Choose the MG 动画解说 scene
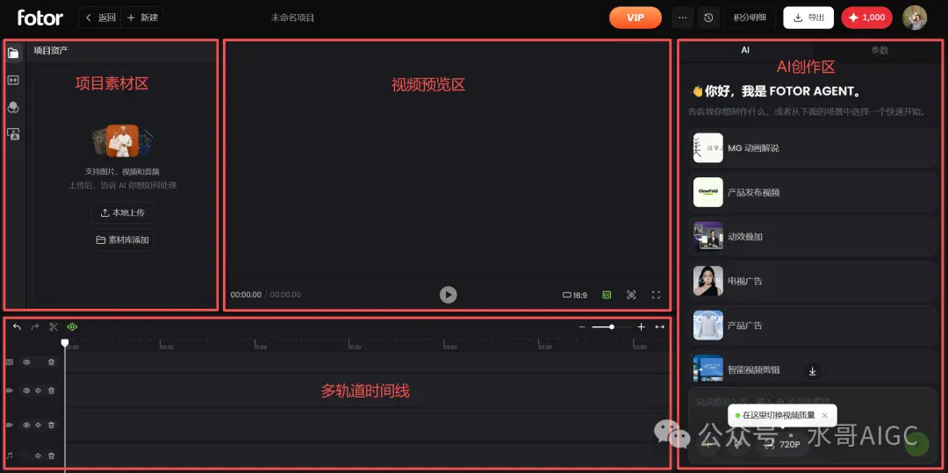 point(813,148)
